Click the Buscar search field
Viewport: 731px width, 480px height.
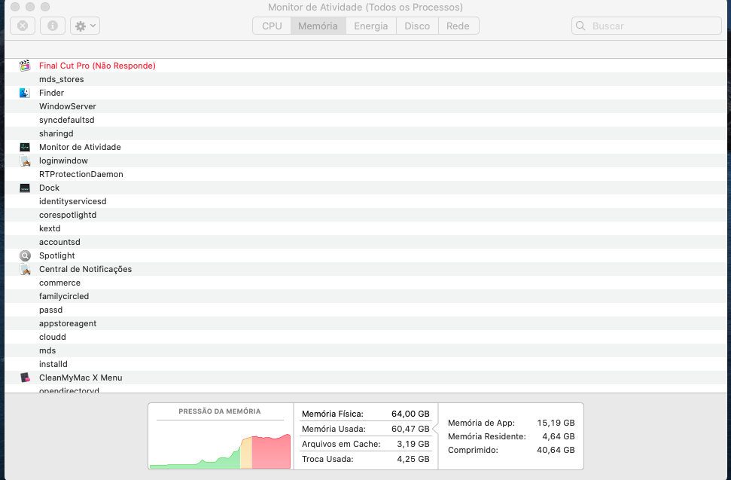click(646, 26)
